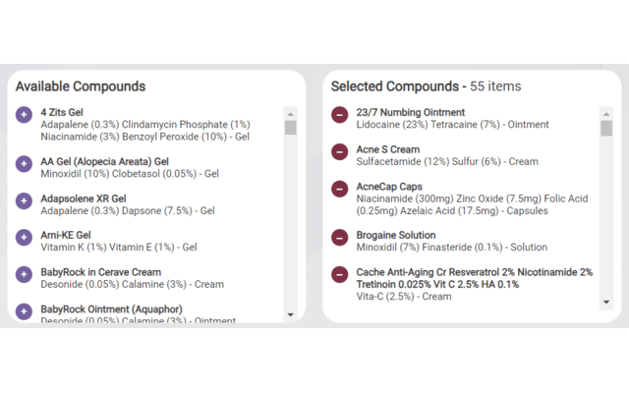Remove 23/7 Numbing Ointment with minus icon
Screen dimensions: 629x393
click(x=339, y=116)
